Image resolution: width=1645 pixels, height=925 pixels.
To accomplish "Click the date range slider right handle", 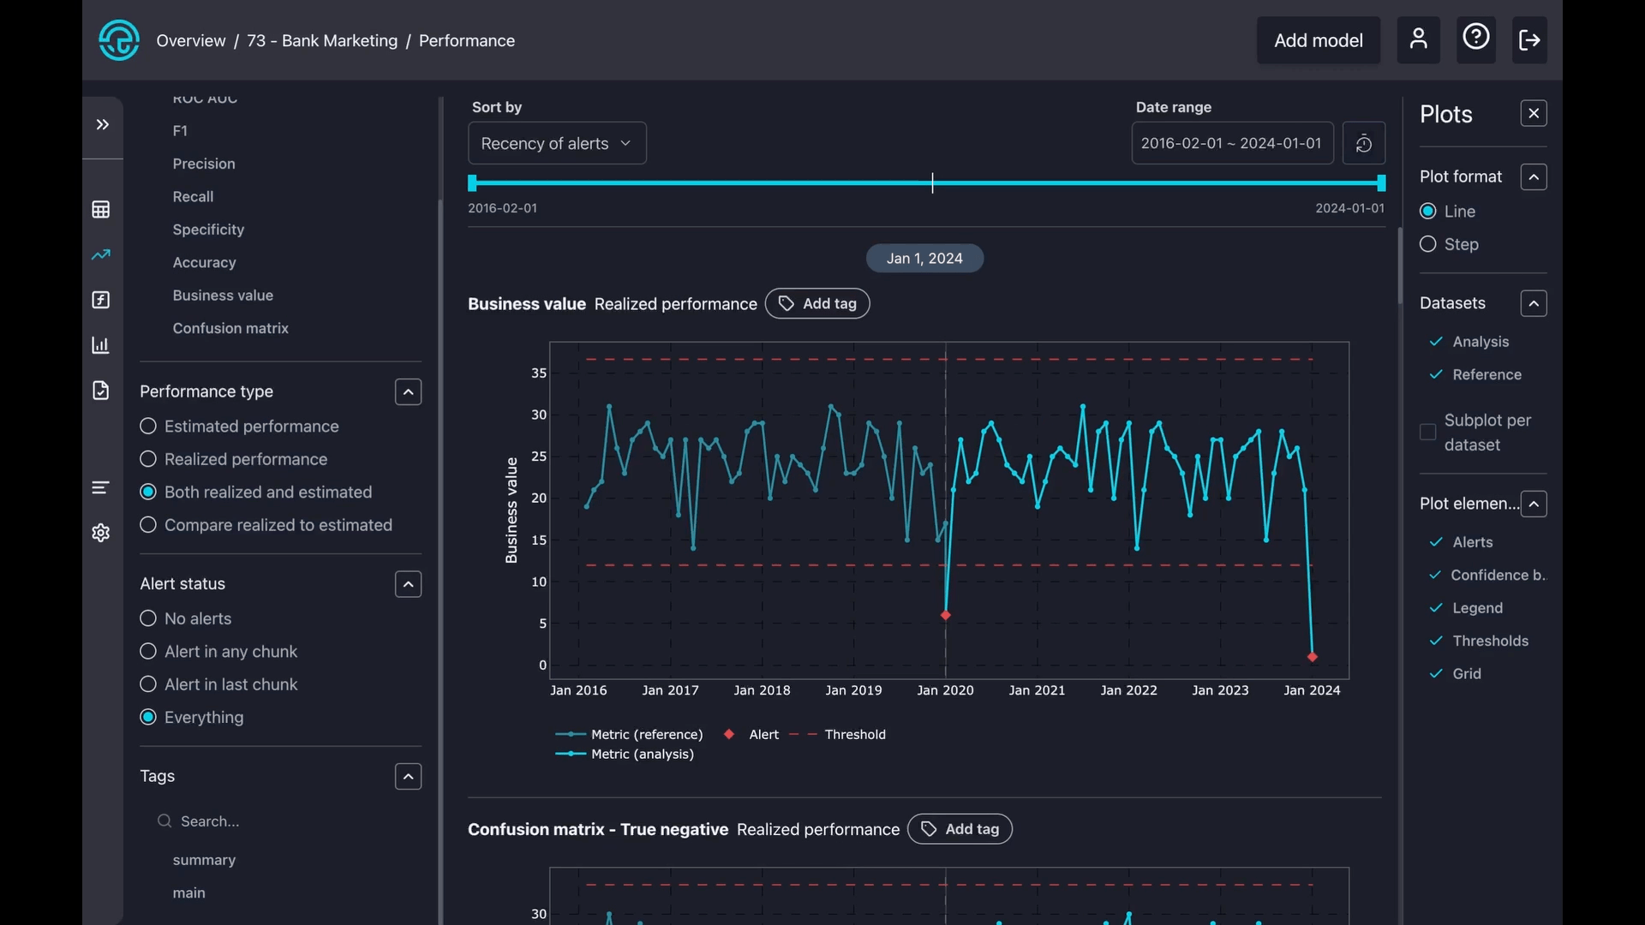I will click(1381, 183).
